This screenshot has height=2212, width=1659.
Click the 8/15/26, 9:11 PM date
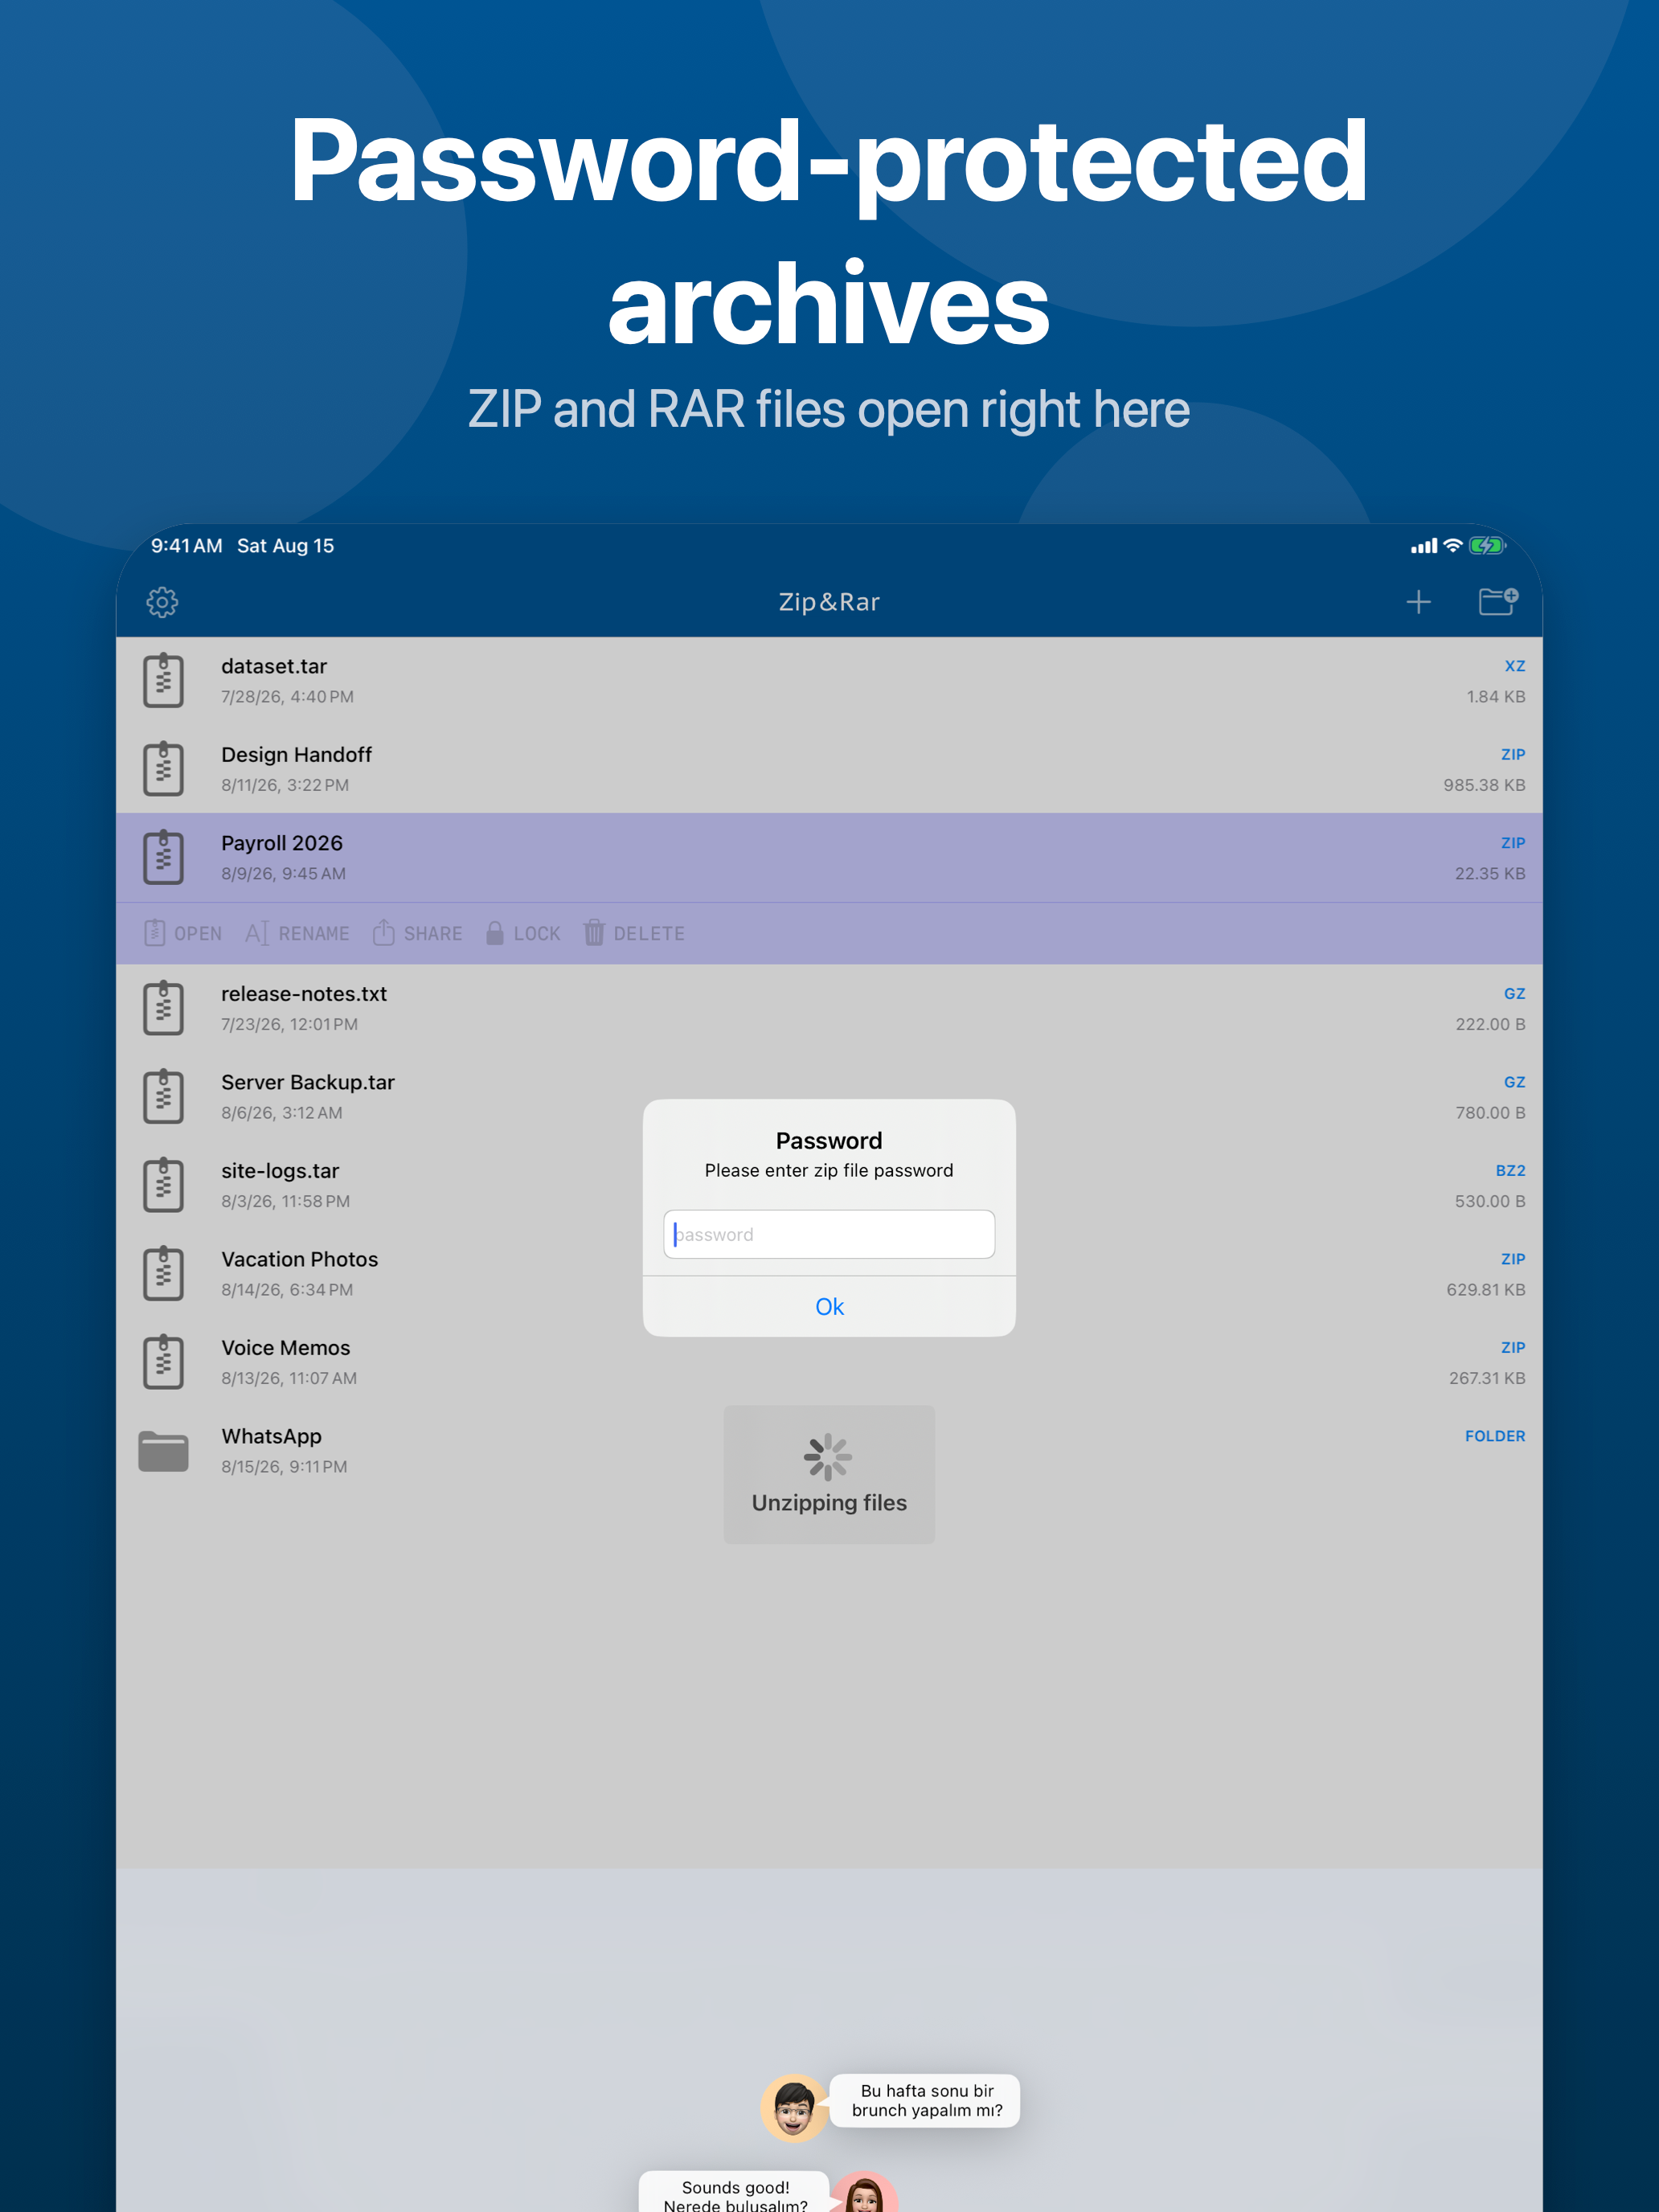[284, 1467]
